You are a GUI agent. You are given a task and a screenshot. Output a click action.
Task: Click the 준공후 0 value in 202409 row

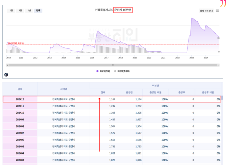[193, 119]
